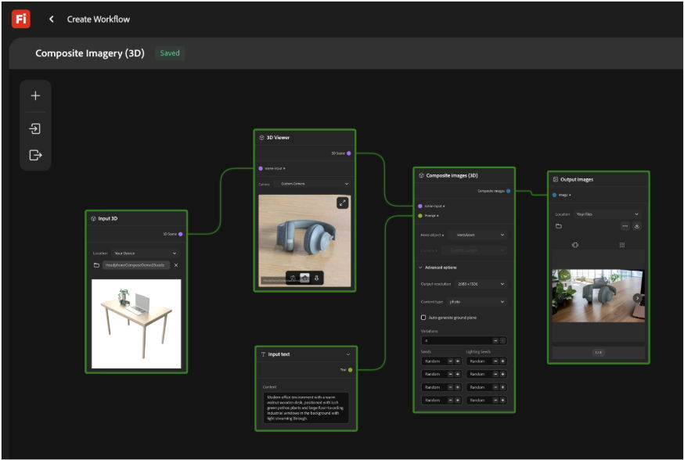Click plus on the last Seeds Random field
This screenshot has height=460, width=684.
click(458, 401)
